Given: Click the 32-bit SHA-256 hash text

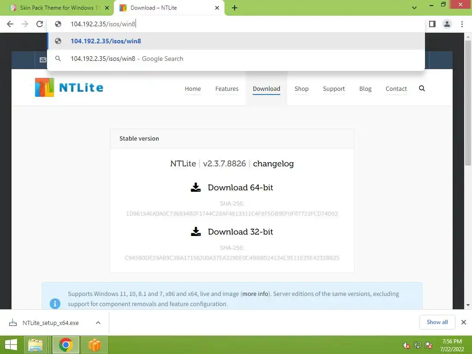Looking at the screenshot, I should (232, 258).
